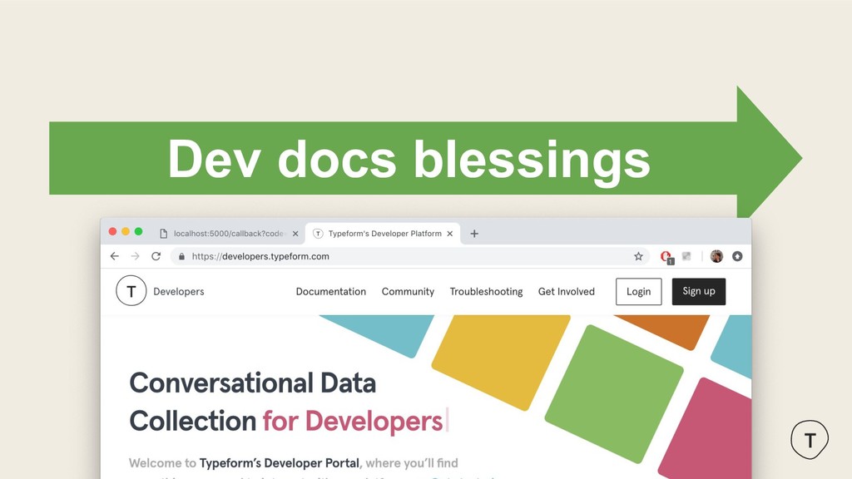The image size is (852, 479).
Task: Open the profile avatar in browser toolbar
Action: (x=716, y=256)
